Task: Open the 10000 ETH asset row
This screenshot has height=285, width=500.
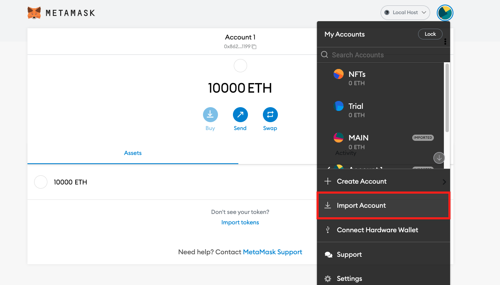Action: point(172,182)
